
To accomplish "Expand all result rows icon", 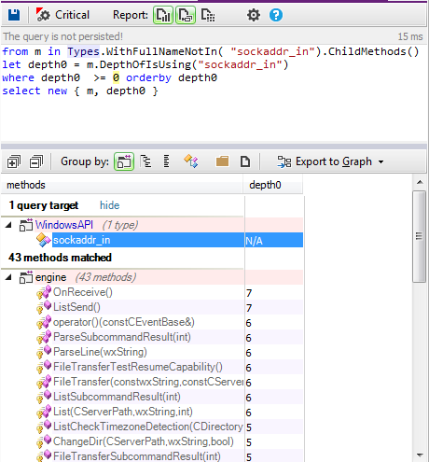I will coord(14,161).
